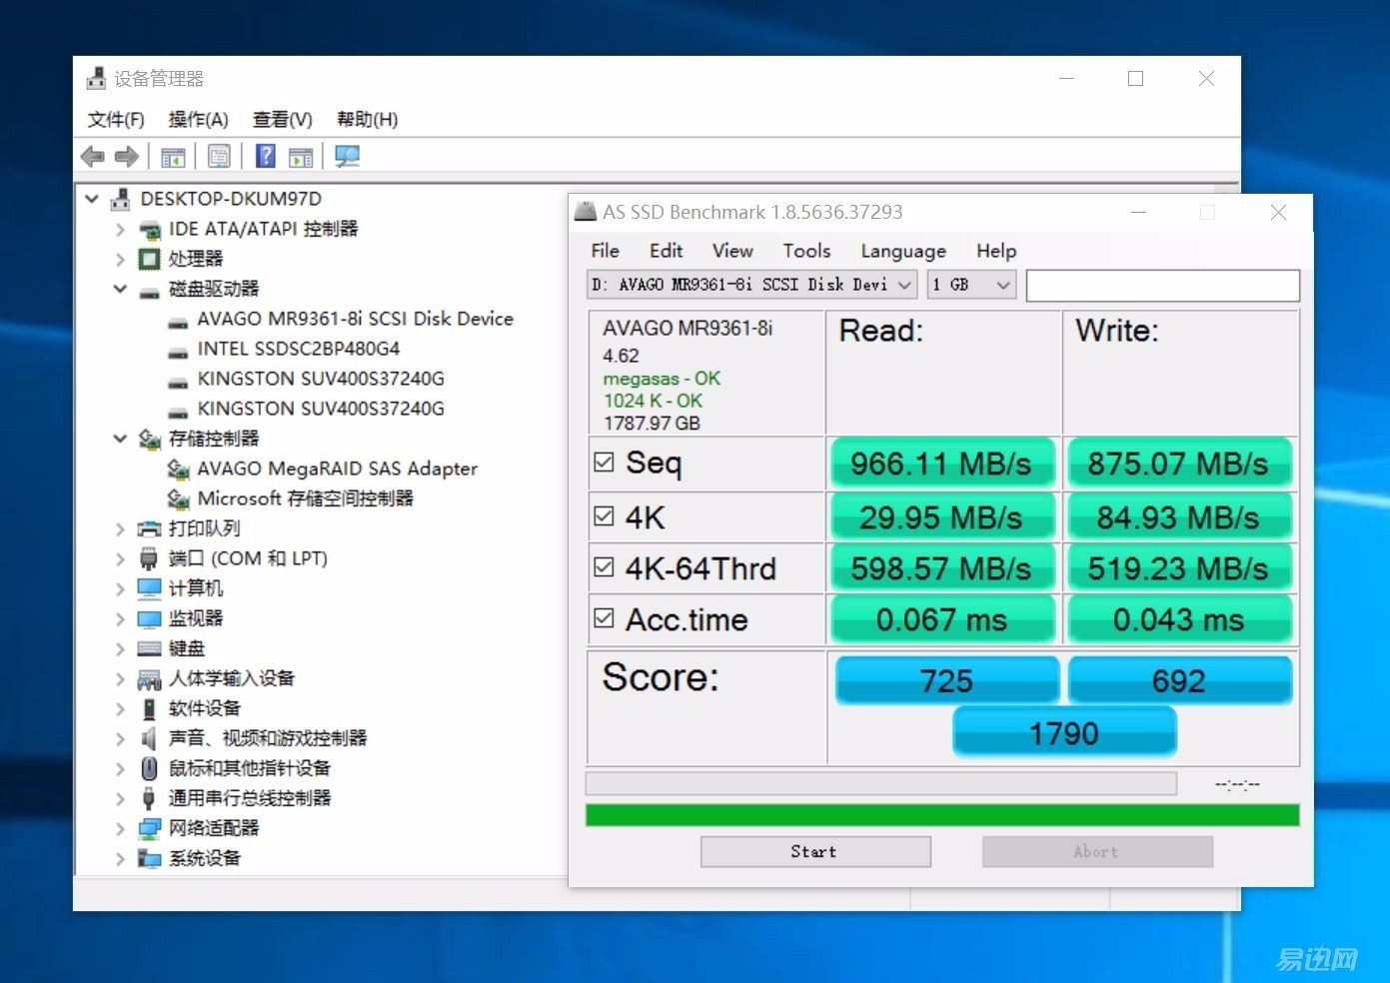This screenshot has width=1390, height=983.
Task: Click the blue Help question-mark toolbar icon
Action: coord(265,157)
